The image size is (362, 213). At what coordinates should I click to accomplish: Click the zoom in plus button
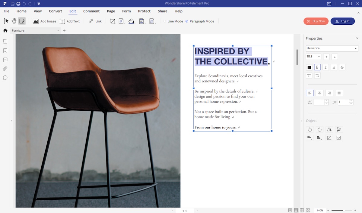[355, 210]
